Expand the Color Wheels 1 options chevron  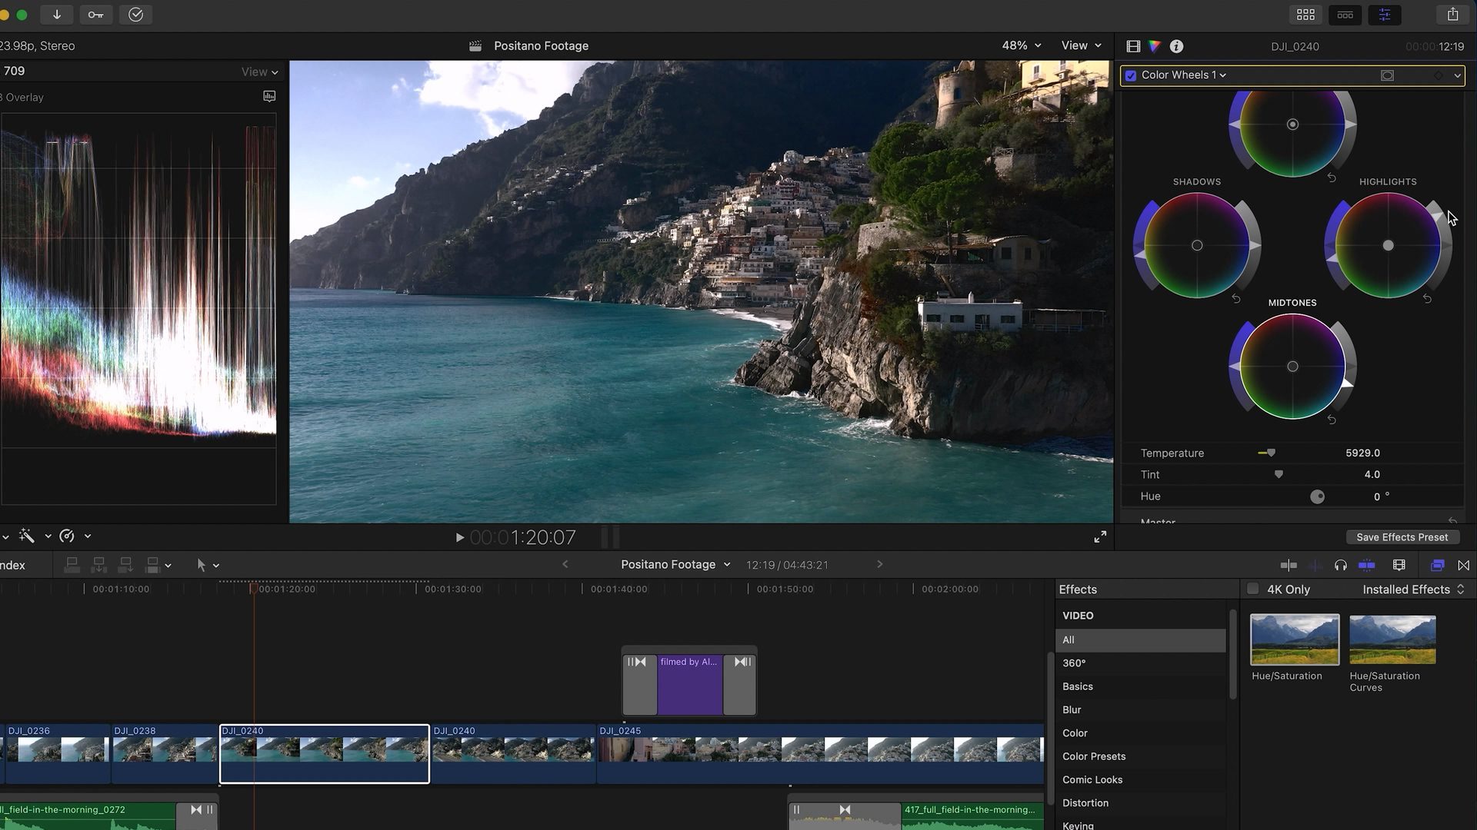pyautogui.click(x=1457, y=75)
